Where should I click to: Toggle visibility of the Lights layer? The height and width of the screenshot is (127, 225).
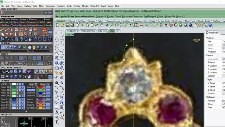pyautogui.click(x=21, y=84)
